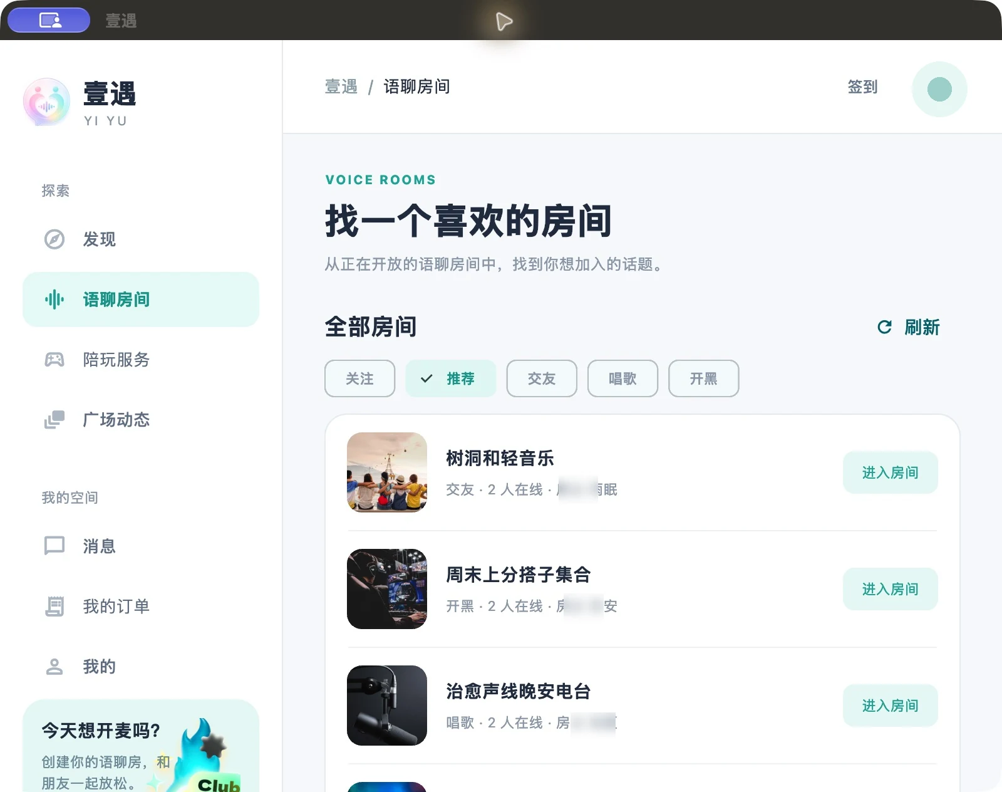The height and width of the screenshot is (792, 1002).
Task: Open the 消息 chat bubble icon
Action: coord(54,546)
